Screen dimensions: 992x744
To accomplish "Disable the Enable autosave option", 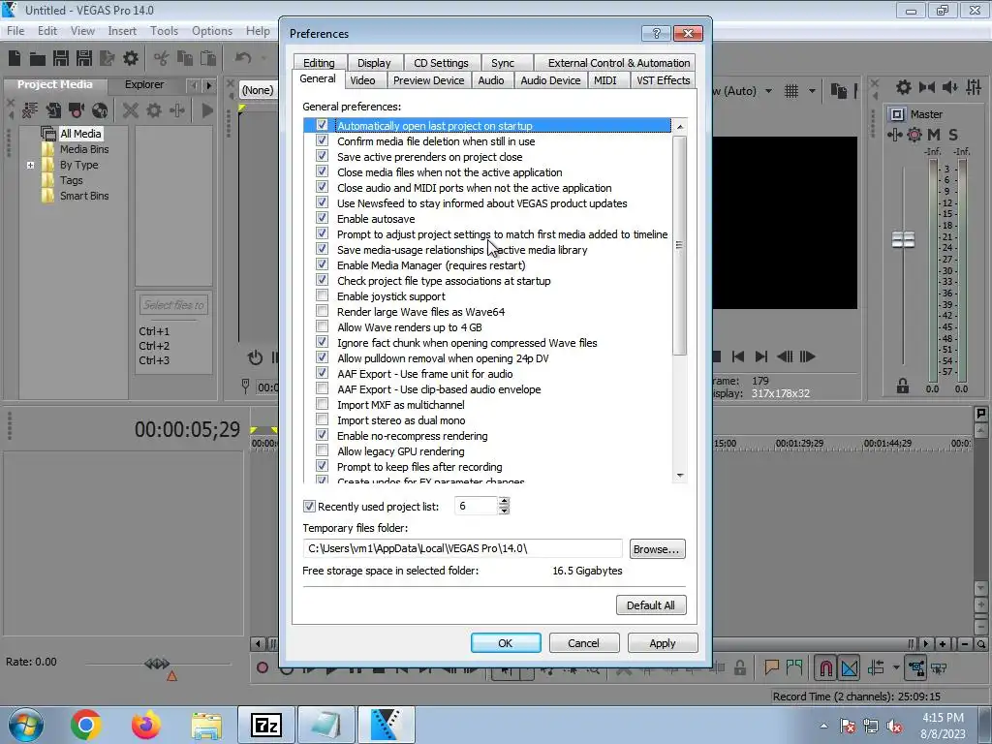I will coord(322,218).
